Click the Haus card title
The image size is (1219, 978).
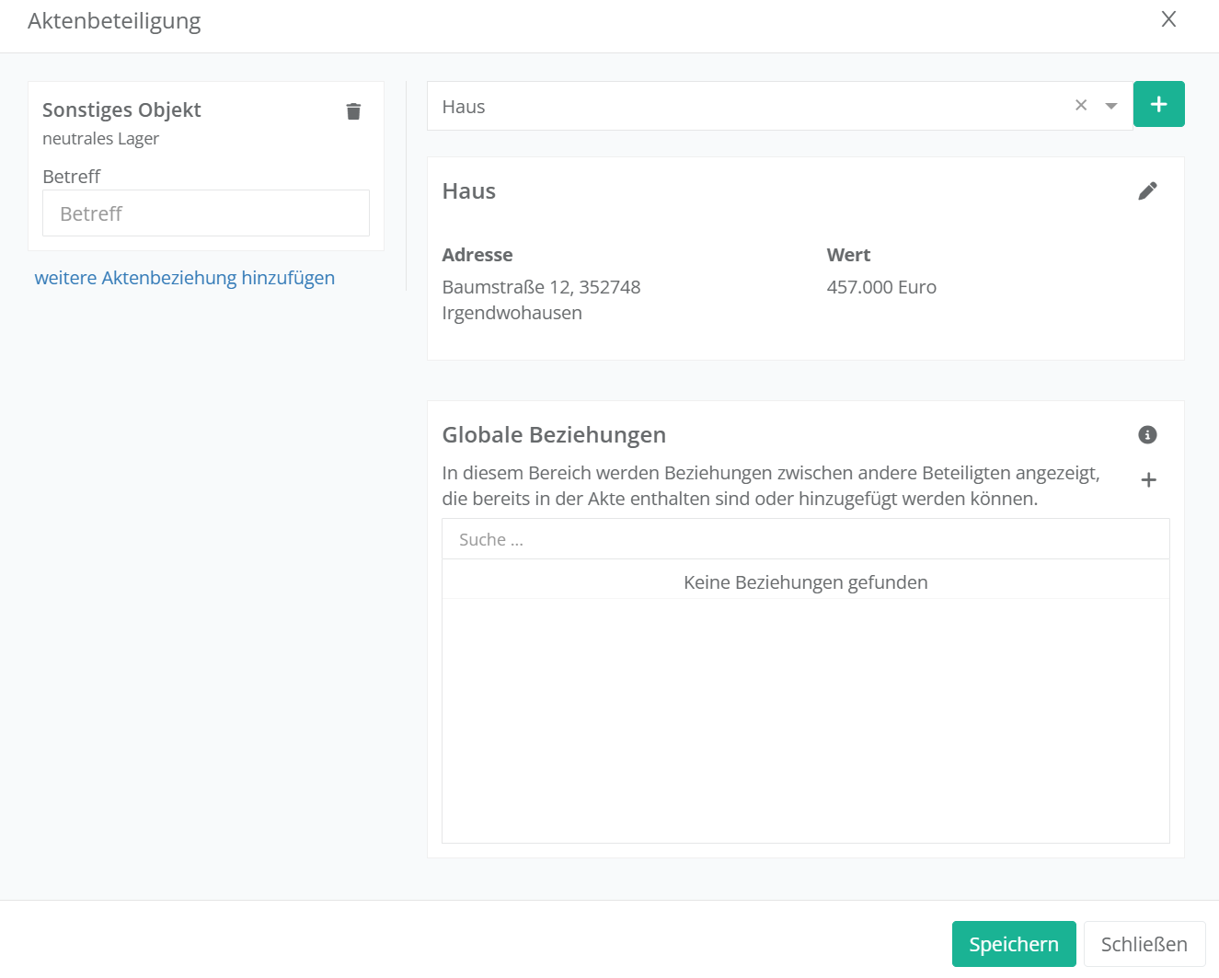469,191
